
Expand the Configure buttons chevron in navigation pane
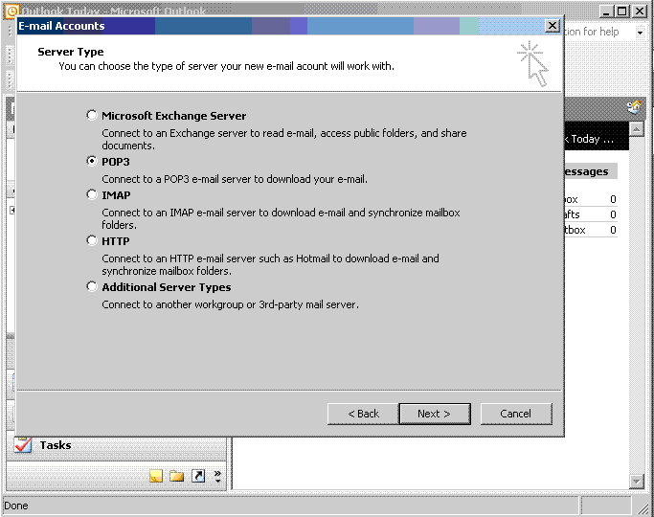[x=217, y=476]
